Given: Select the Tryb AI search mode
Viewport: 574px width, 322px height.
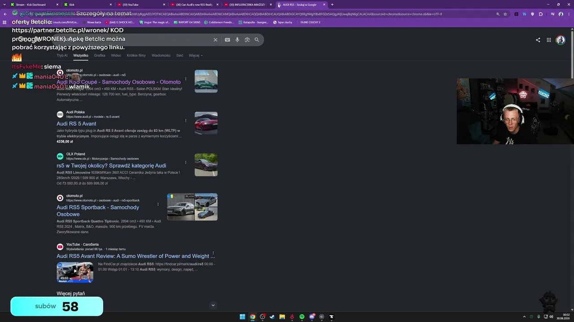Looking at the screenshot, I should pos(62,55).
